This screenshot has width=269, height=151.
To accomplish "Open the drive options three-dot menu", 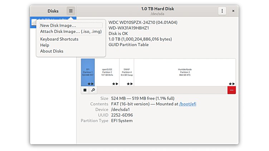I will pos(222,11).
